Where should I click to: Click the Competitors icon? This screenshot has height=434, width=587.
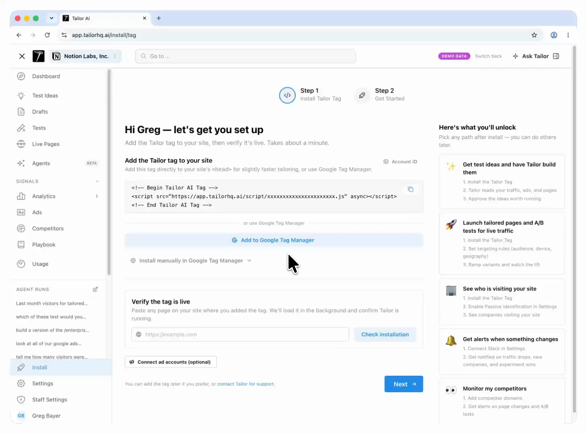click(21, 228)
